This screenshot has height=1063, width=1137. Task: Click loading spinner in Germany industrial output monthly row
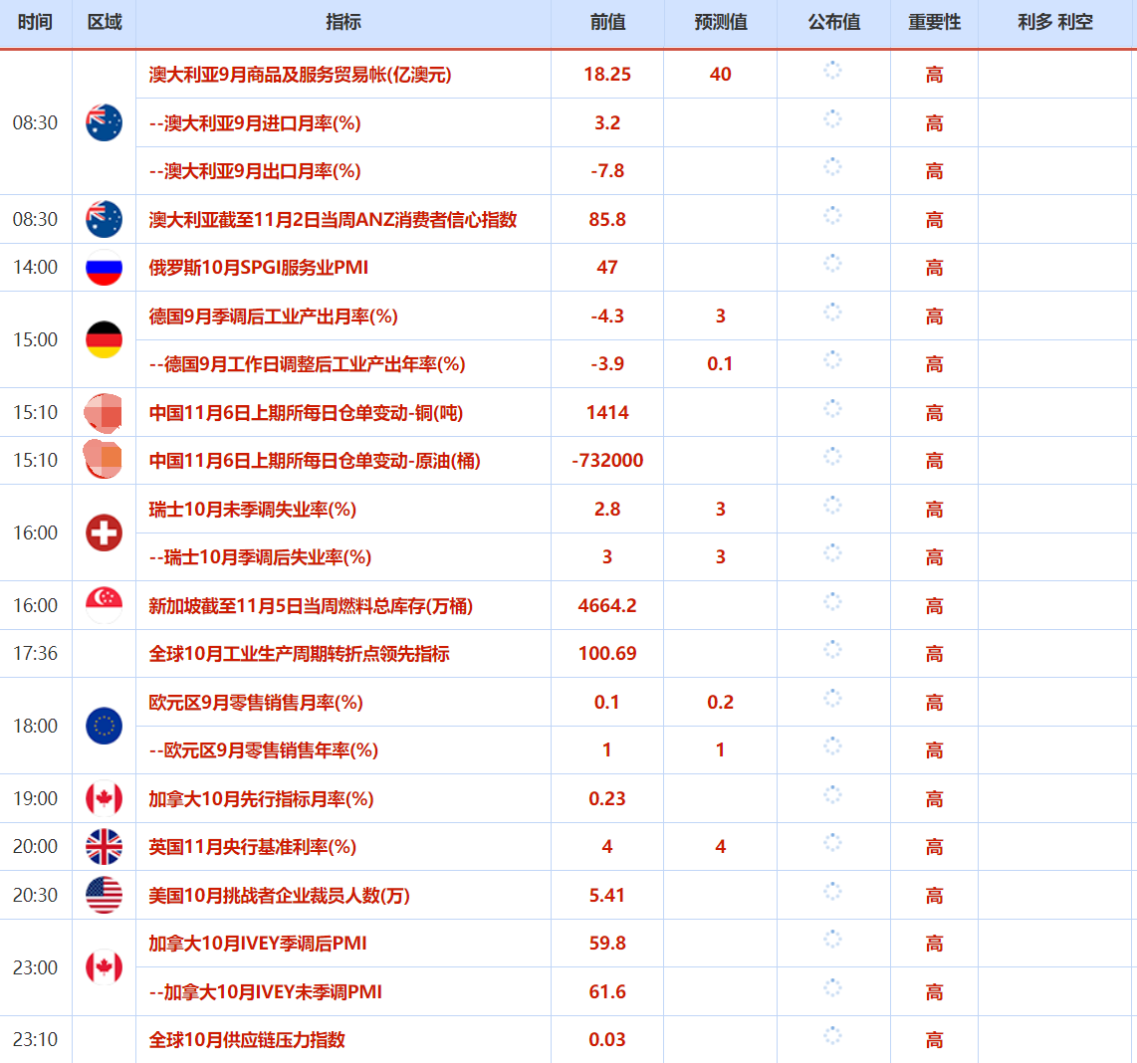tap(832, 312)
